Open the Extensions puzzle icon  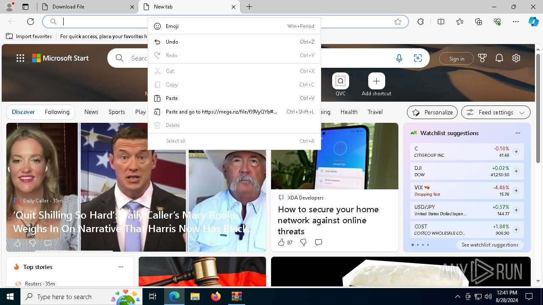point(420,22)
